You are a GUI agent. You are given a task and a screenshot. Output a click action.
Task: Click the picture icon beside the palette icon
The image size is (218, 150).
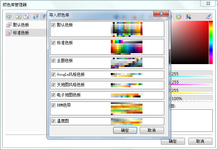point(18,17)
